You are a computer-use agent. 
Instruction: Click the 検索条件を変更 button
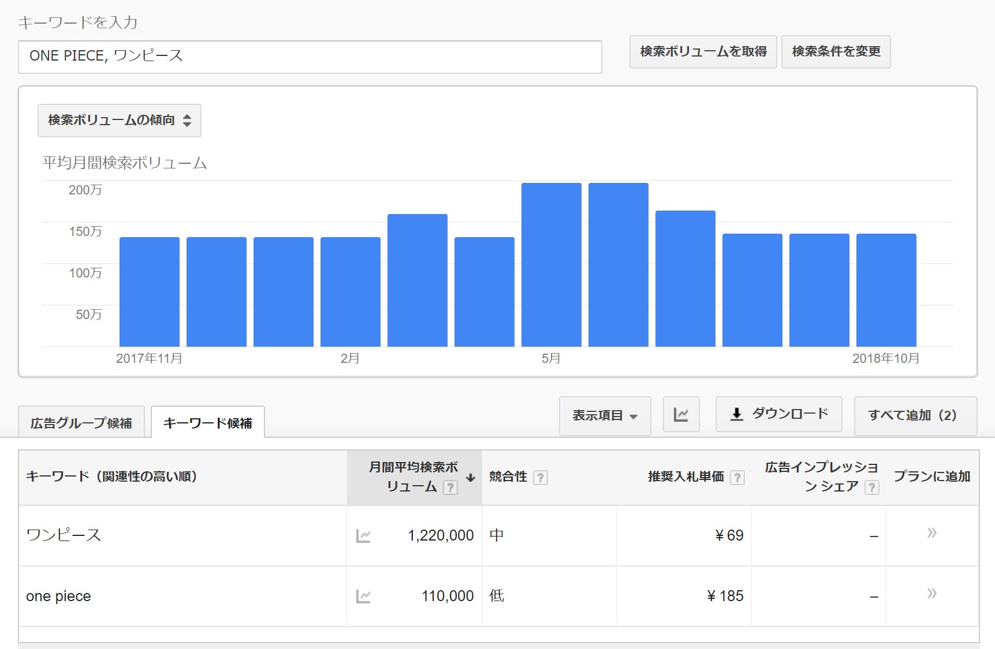(x=836, y=52)
